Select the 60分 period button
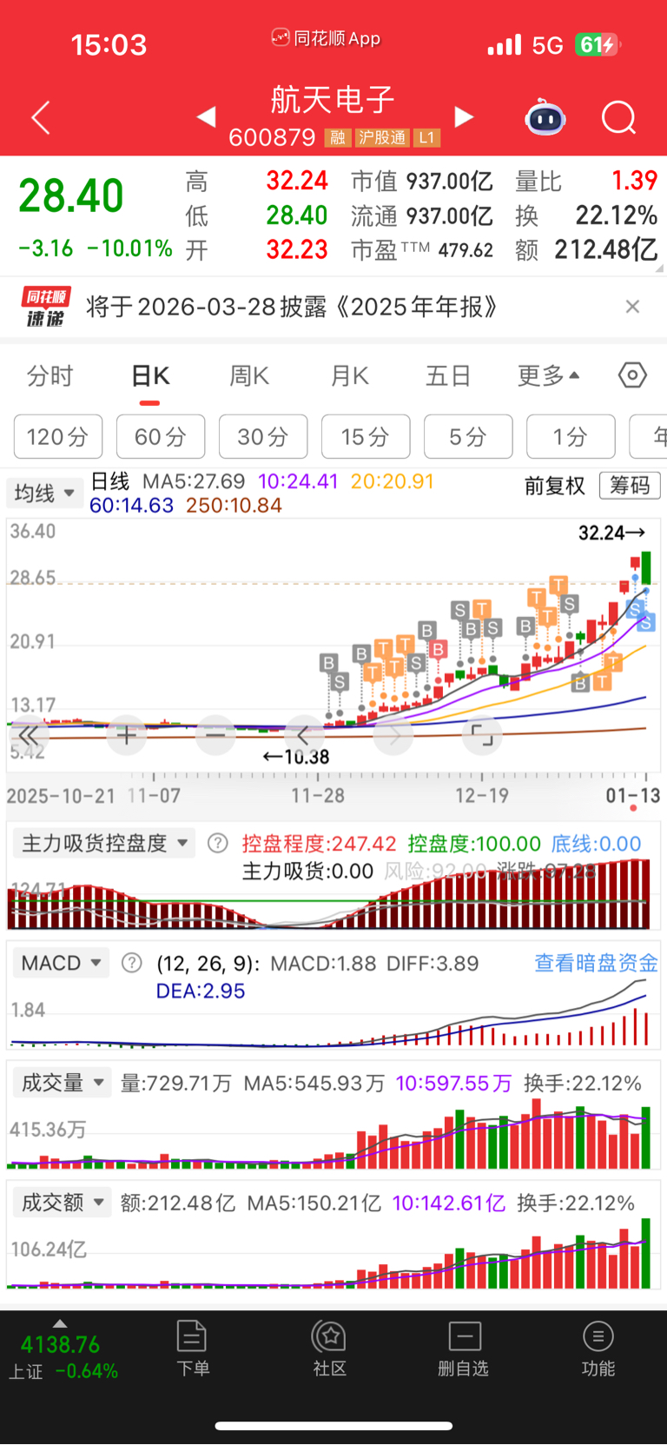The width and height of the screenshot is (667, 1445). point(161,436)
